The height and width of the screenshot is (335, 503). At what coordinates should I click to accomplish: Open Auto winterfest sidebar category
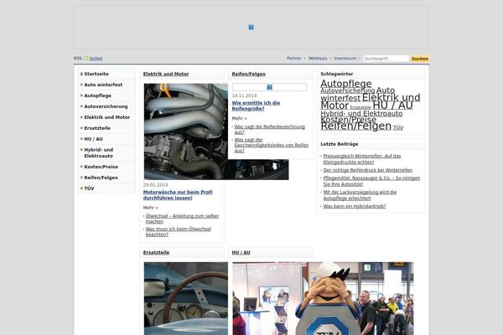[x=103, y=85]
